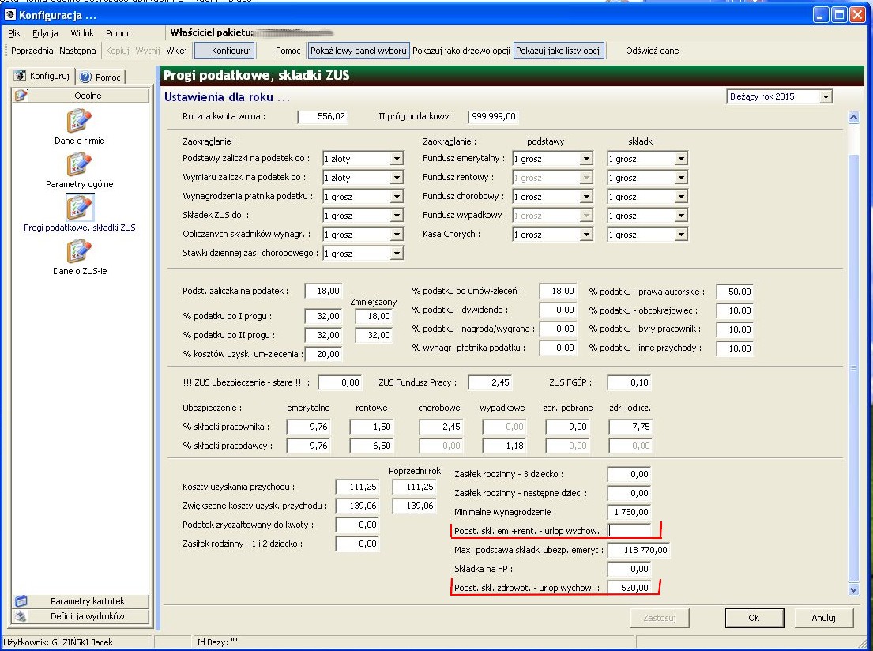Open Fundusz wypadkowy składki dropdown
873x651 pixels.
pos(681,216)
